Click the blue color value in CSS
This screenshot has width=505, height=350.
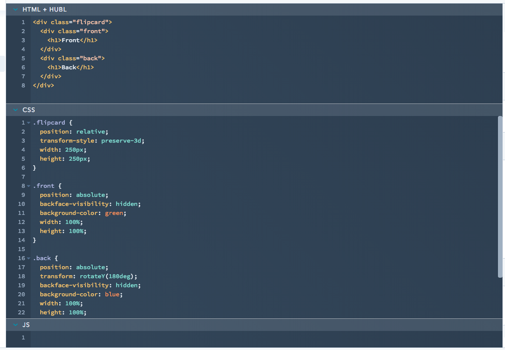coord(113,294)
